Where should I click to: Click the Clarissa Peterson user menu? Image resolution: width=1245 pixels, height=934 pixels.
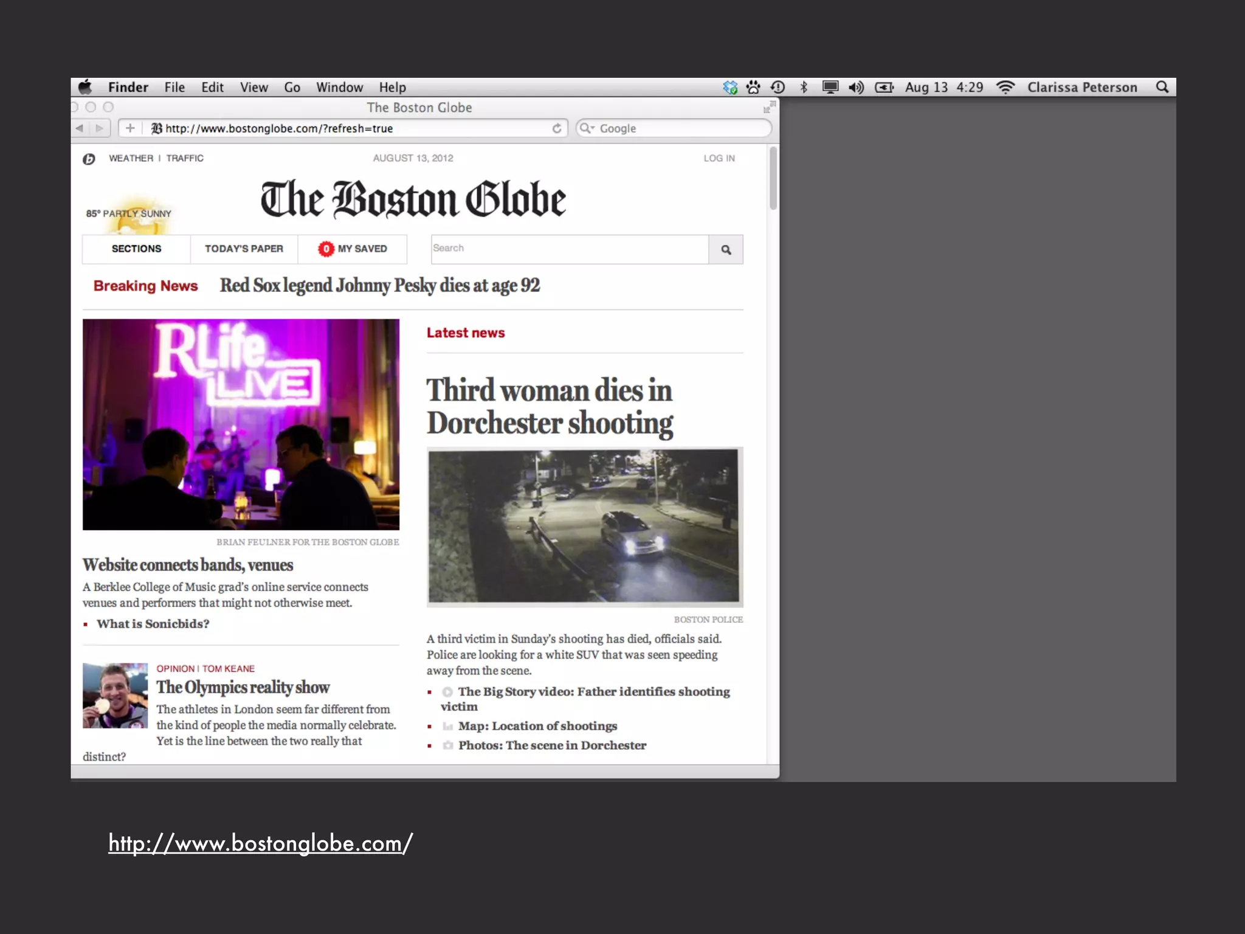point(1082,88)
